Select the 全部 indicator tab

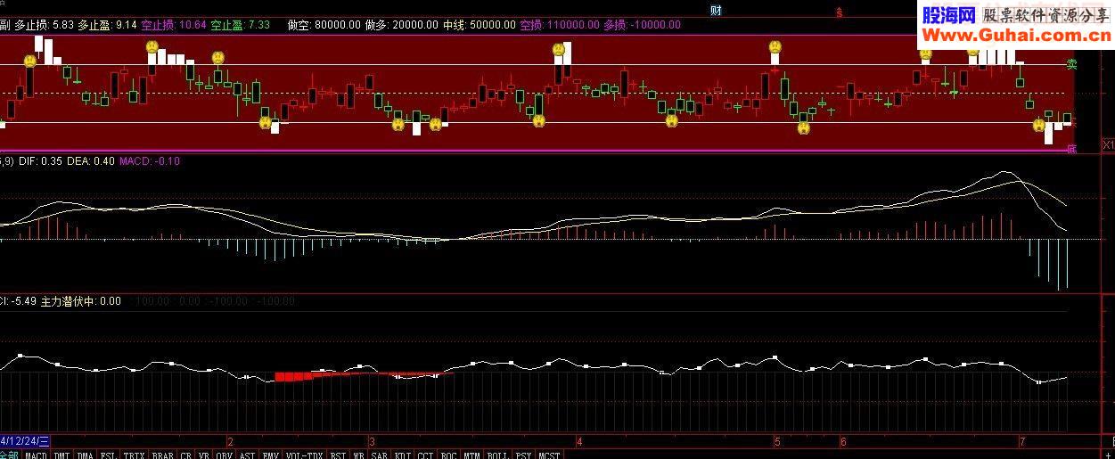click(10, 455)
